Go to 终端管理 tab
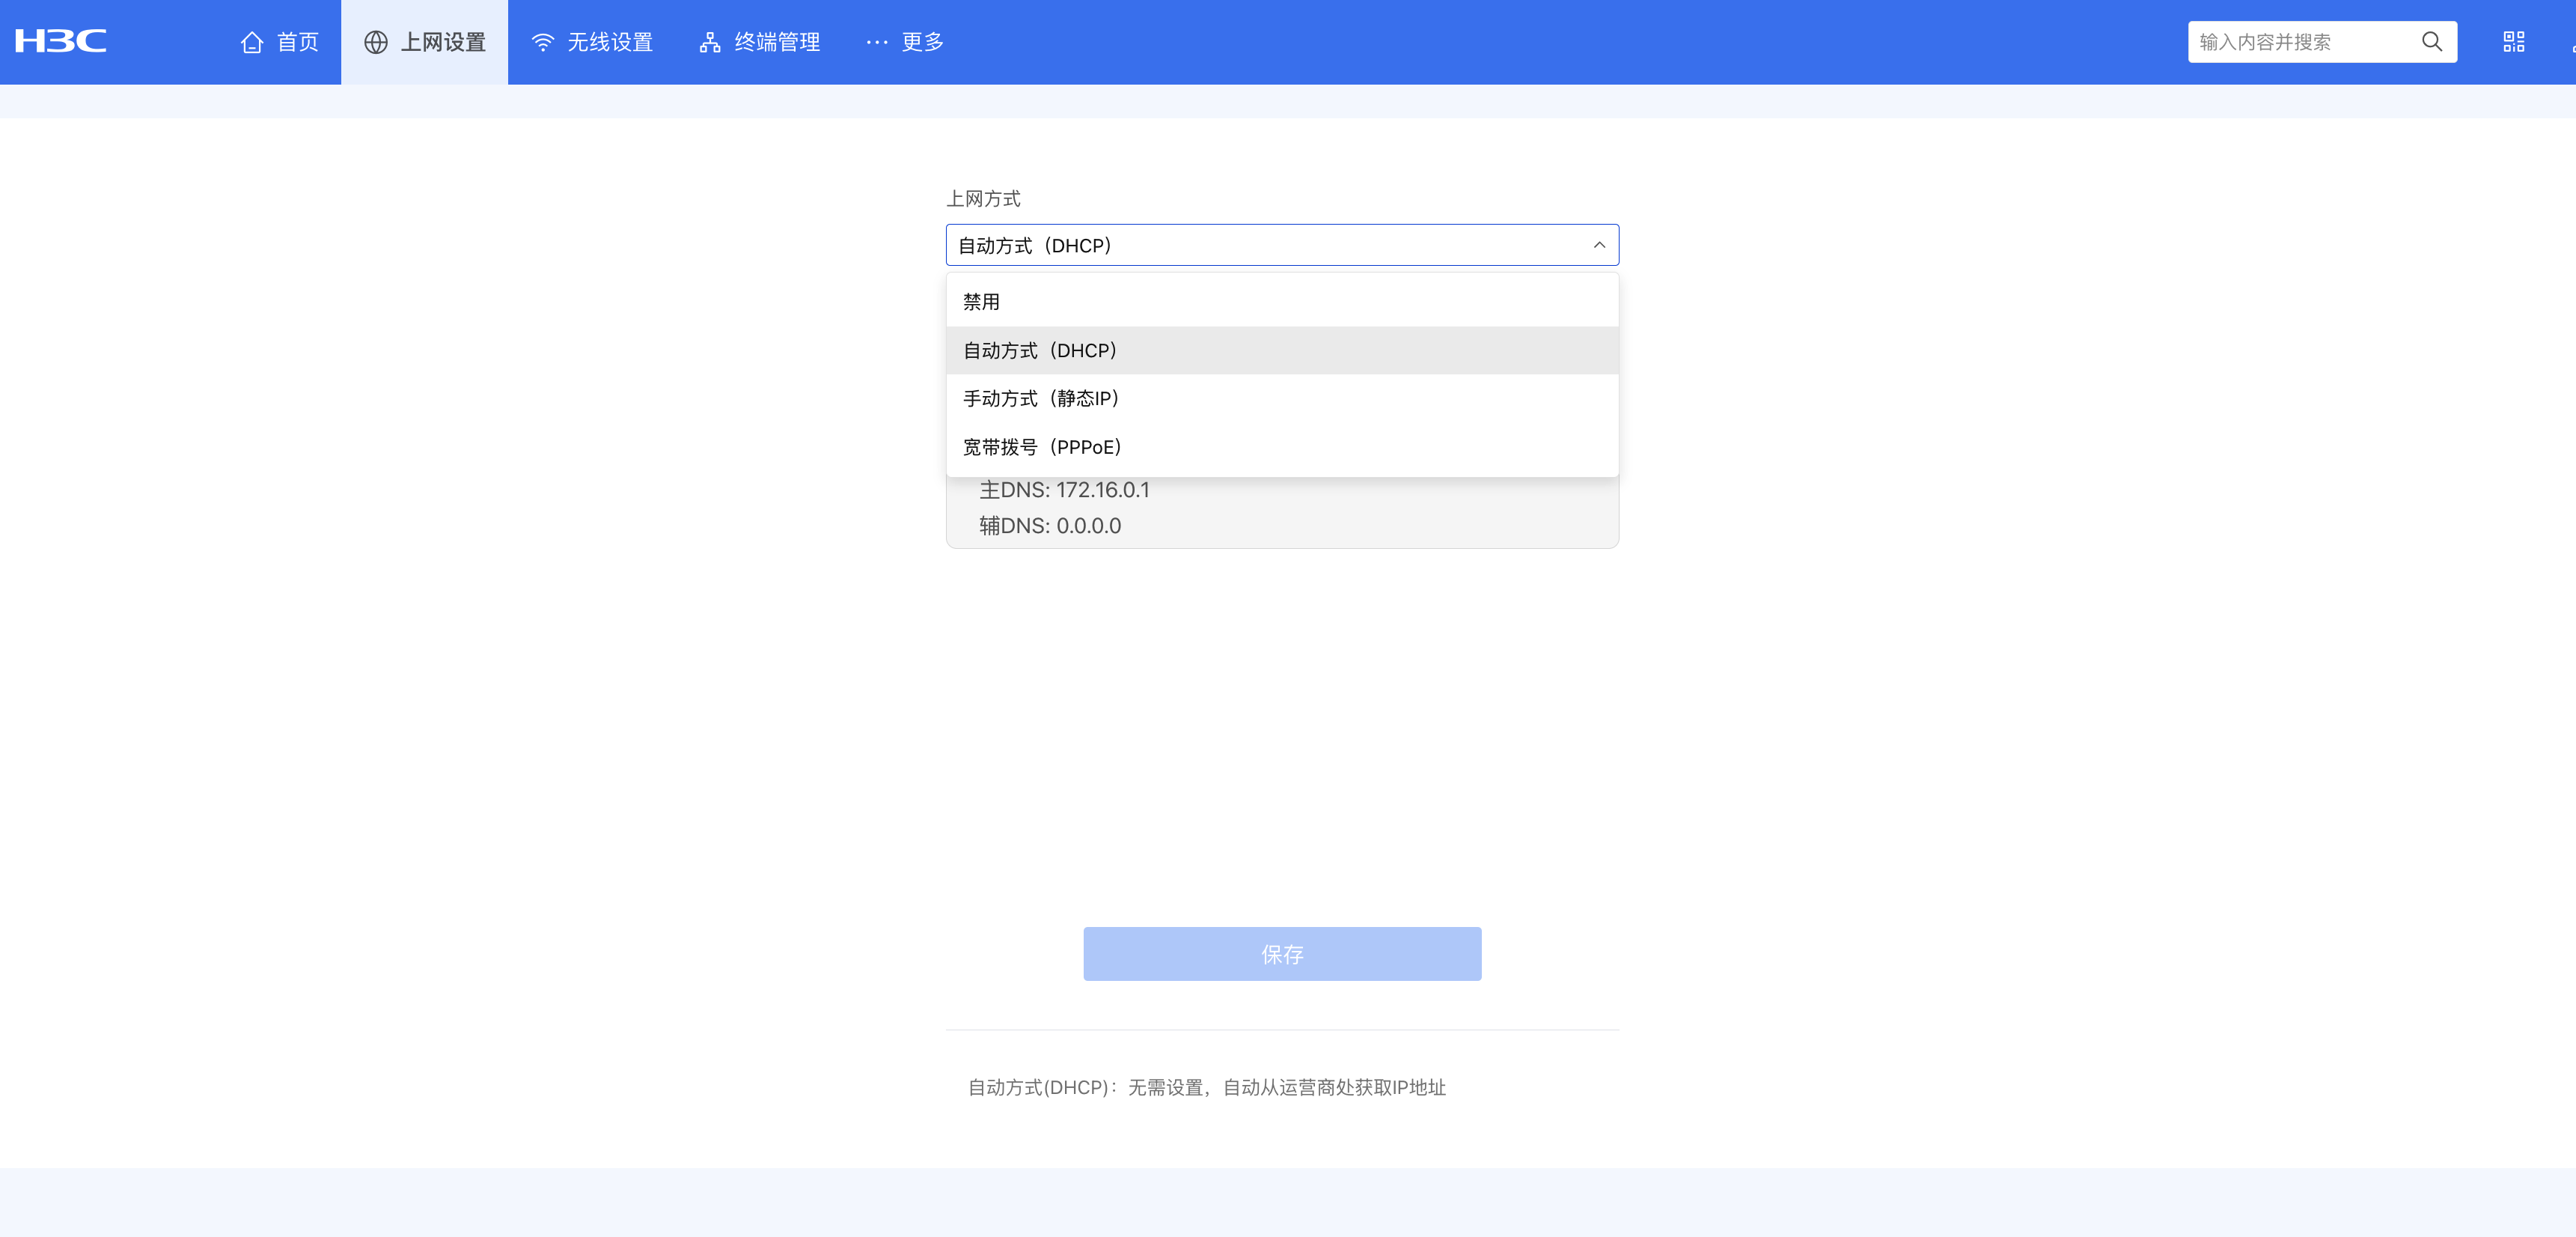The width and height of the screenshot is (2576, 1237). click(776, 42)
